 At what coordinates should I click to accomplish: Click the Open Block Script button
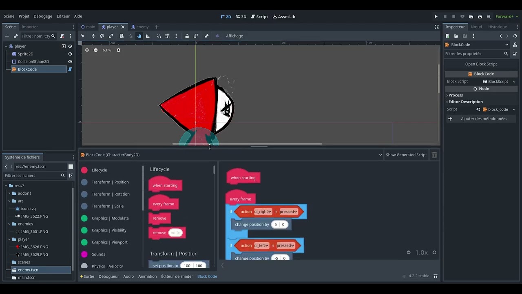click(481, 64)
